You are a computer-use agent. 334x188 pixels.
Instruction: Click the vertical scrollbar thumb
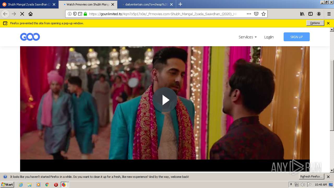coord(332,95)
